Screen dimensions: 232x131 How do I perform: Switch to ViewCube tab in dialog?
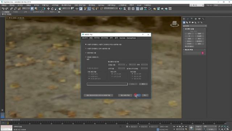(122, 38)
